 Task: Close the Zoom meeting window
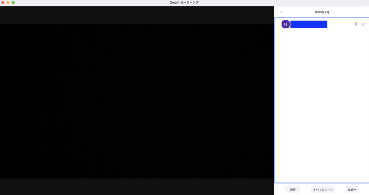pyautogui.click(x=3, y=3)
